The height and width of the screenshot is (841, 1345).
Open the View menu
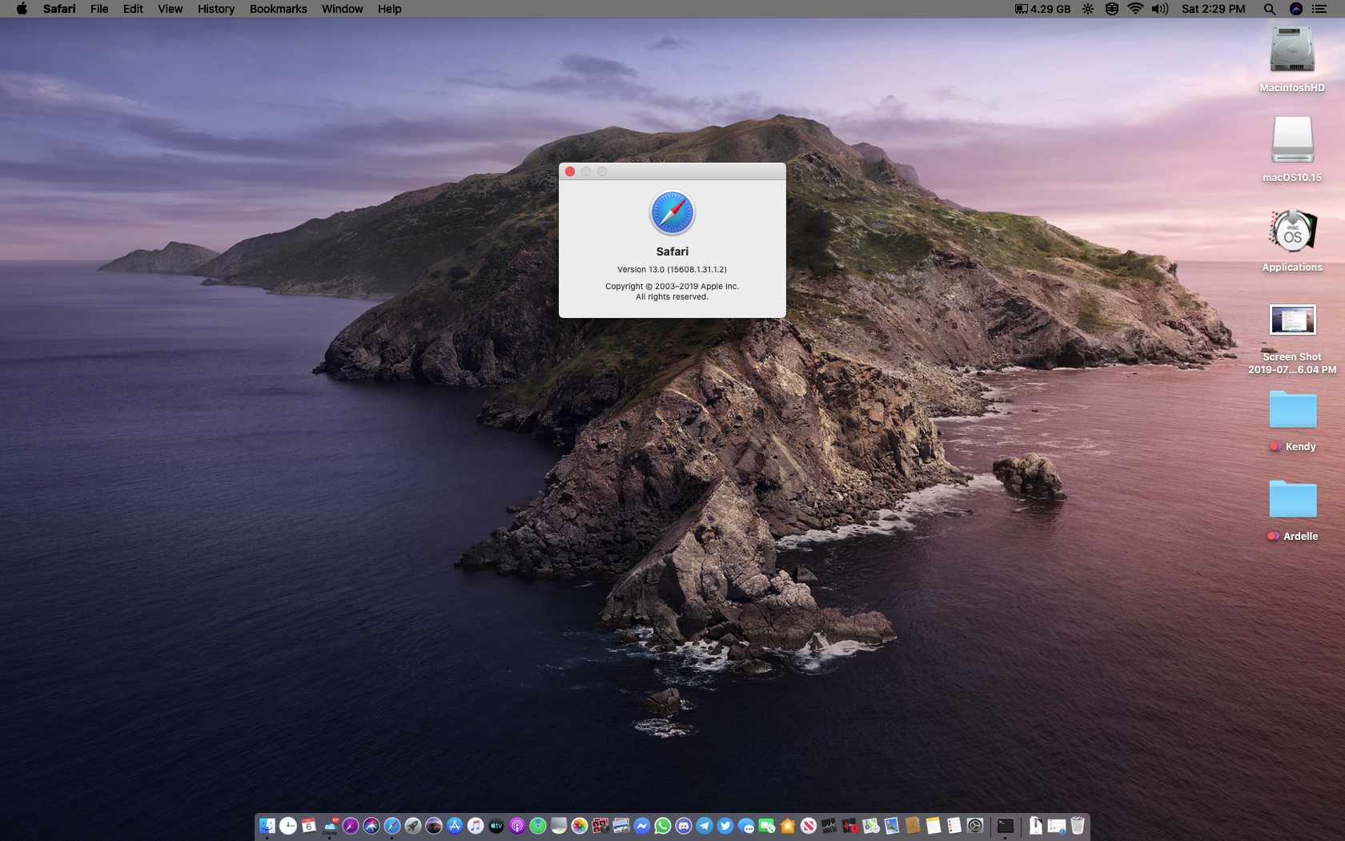170,9
